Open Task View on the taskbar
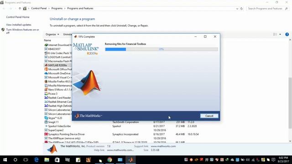Screen dimensions: 292x164 (26, 160)
